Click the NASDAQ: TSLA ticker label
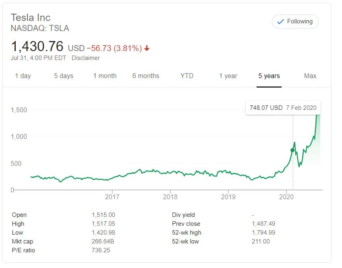The height and width of the screenshot is (268, 342). (x=40, y=28)
